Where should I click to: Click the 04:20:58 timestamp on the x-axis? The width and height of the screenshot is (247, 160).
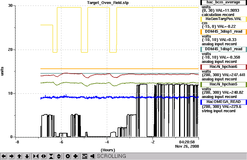click(187, 142)
